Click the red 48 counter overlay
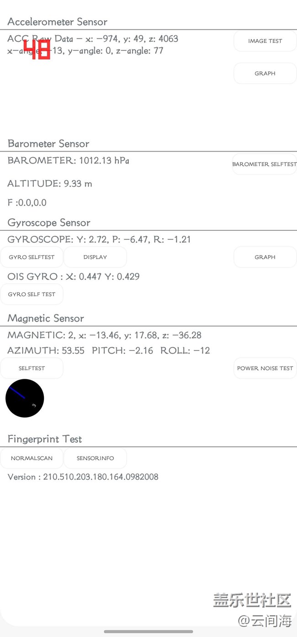The height and width of the screenshot is (637, 297). [37, 49]
